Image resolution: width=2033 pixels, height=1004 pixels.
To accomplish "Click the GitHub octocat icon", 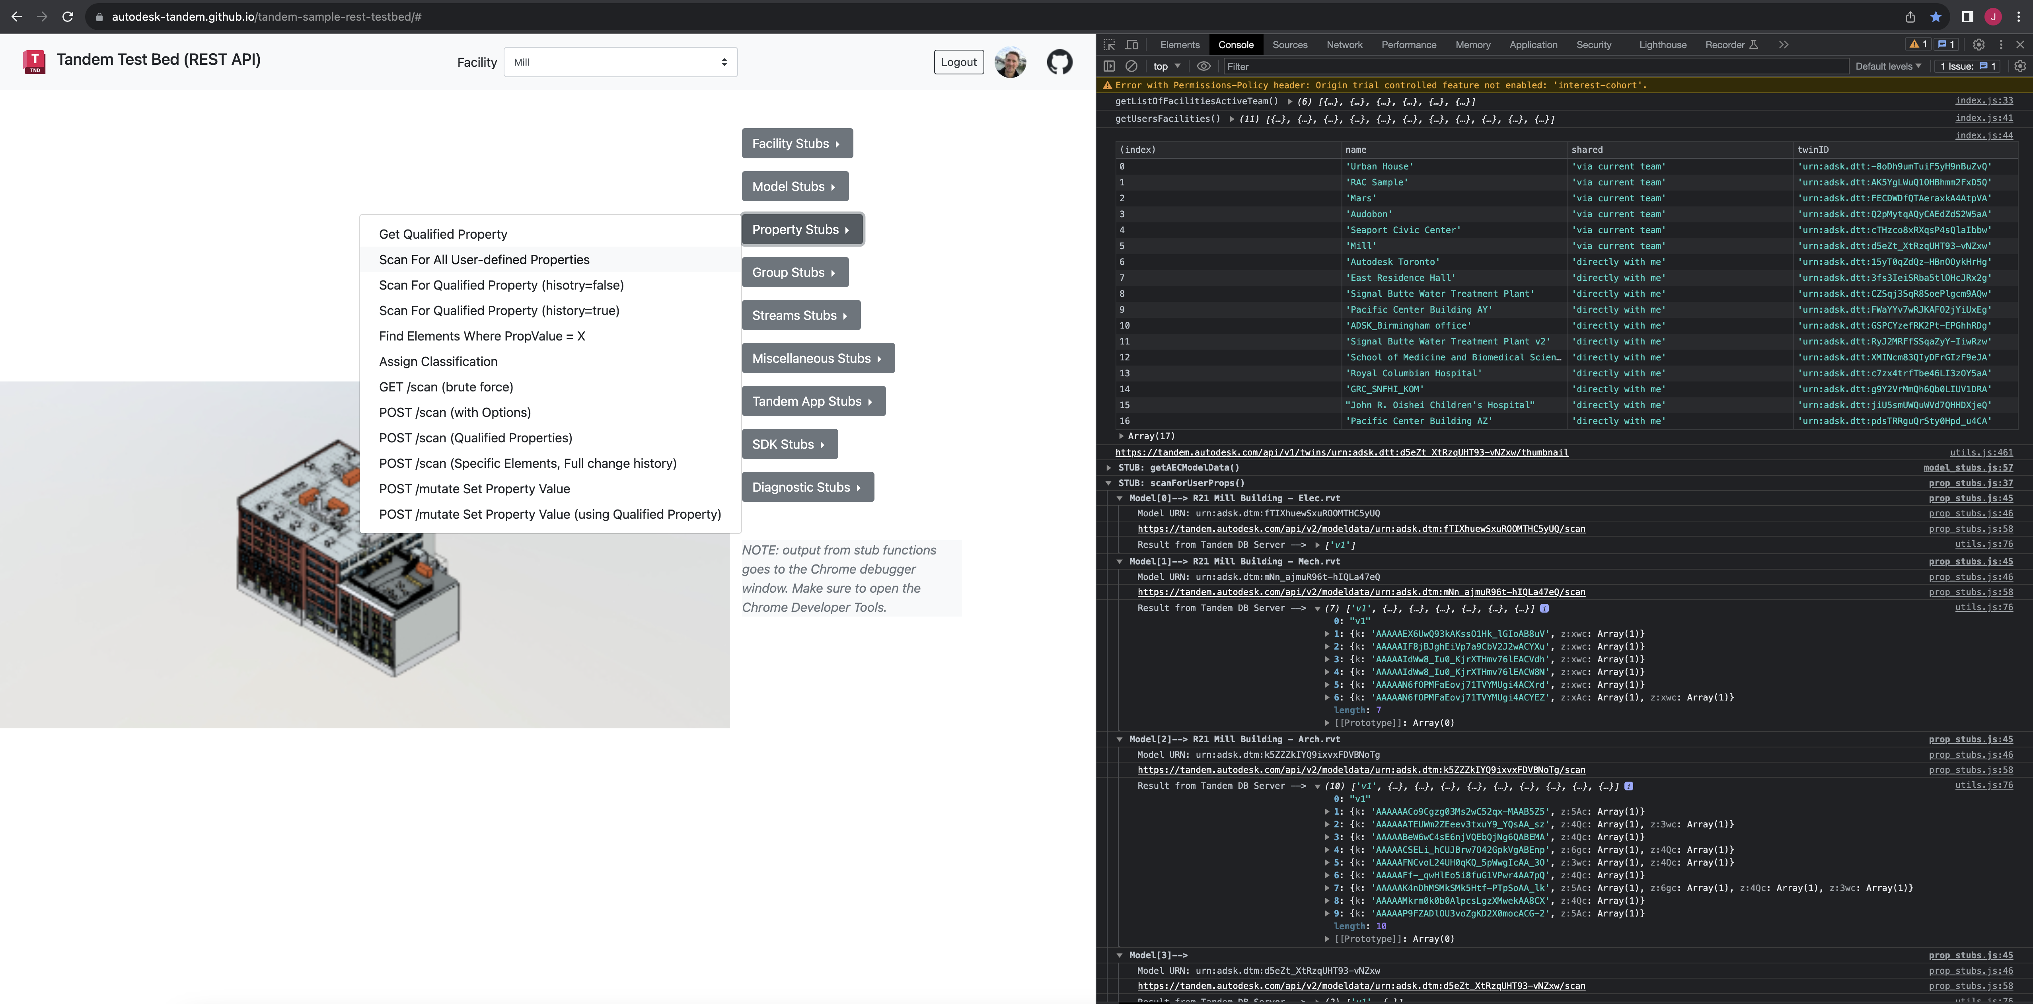I will (x=1059, y=62).
